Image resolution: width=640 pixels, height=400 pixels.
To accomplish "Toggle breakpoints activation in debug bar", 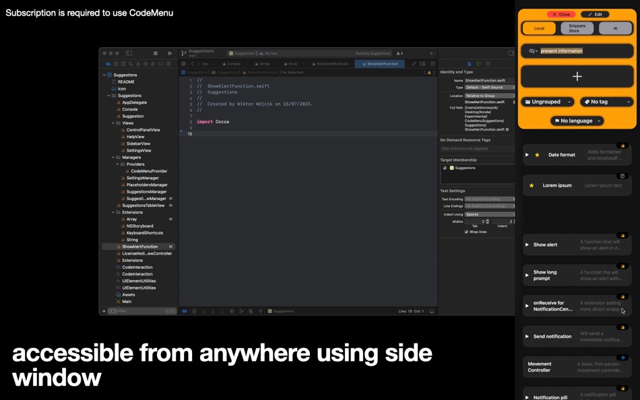I will tap(185, 311).
